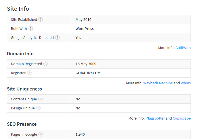Click Pages In Google help icon
Screen dimensions: 197x139
tap(41, 134)
